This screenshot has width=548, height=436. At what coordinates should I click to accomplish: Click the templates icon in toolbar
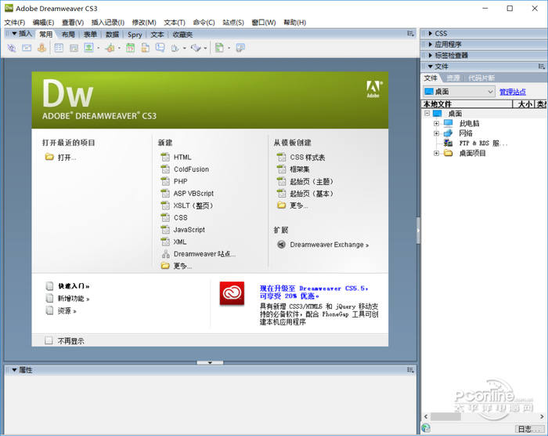click(219, 48)
